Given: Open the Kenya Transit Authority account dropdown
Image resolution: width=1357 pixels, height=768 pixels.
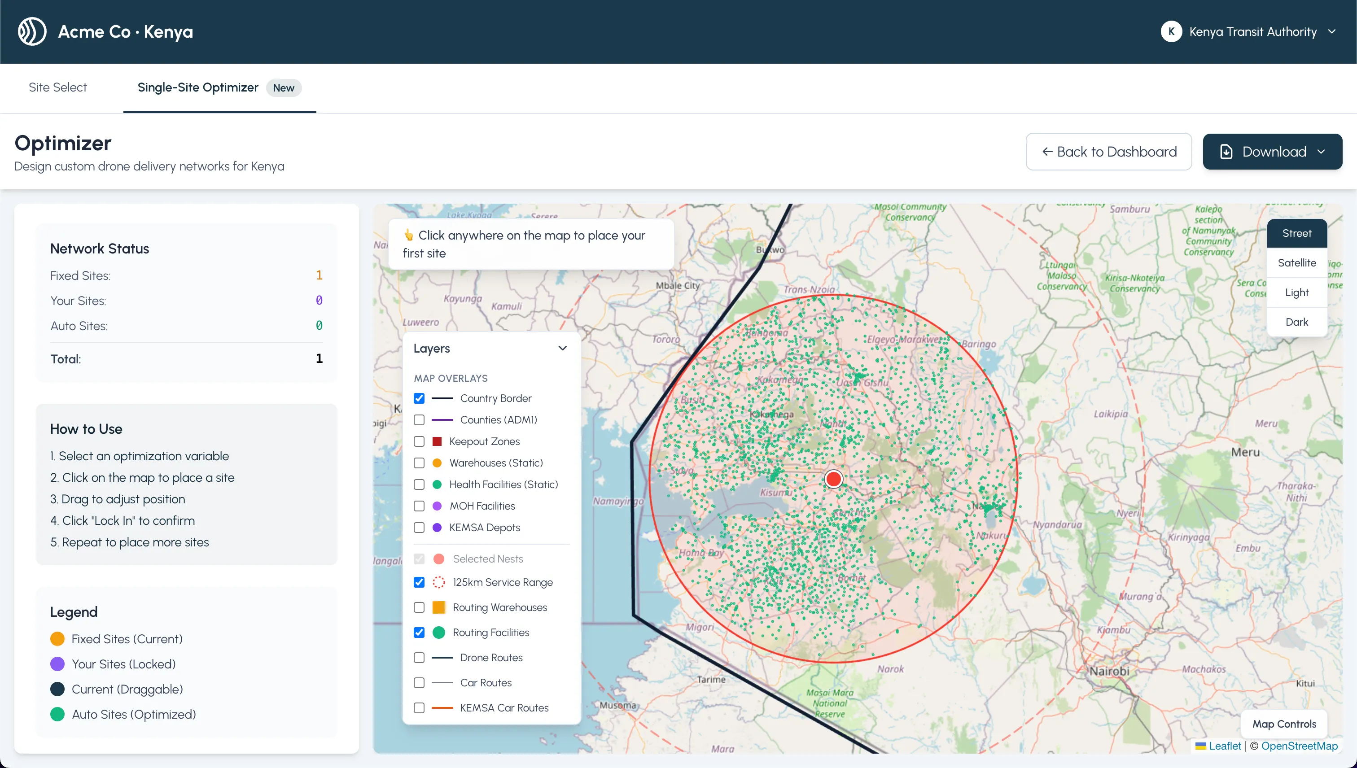Looking at the screenshot, I should coord(1332,32).
